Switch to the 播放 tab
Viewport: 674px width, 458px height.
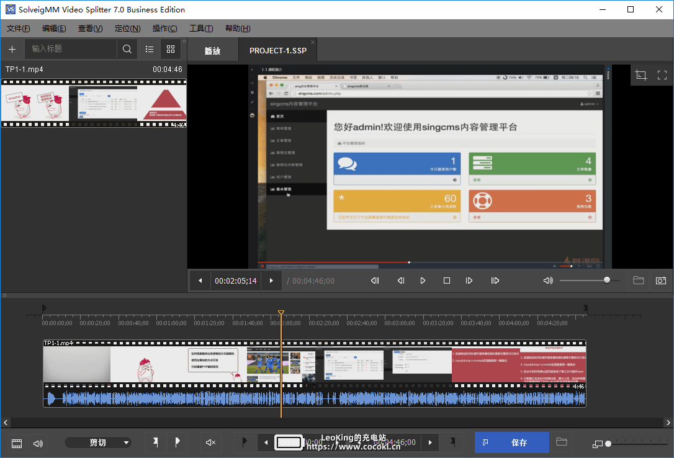(x=212, y=51)
